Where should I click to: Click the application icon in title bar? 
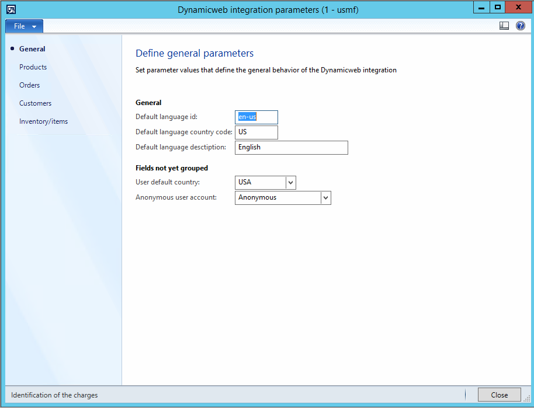pos(11,9)
